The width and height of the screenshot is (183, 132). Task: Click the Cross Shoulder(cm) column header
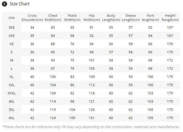pos(32,18)
